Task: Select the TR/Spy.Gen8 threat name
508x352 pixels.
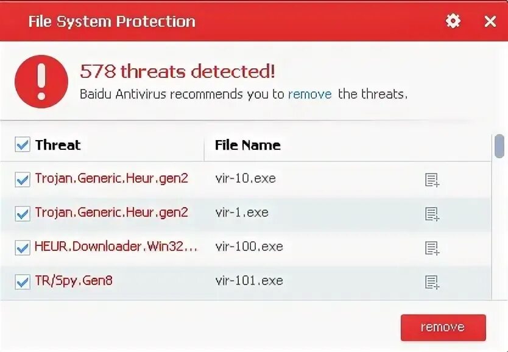Action: [74, 281]
